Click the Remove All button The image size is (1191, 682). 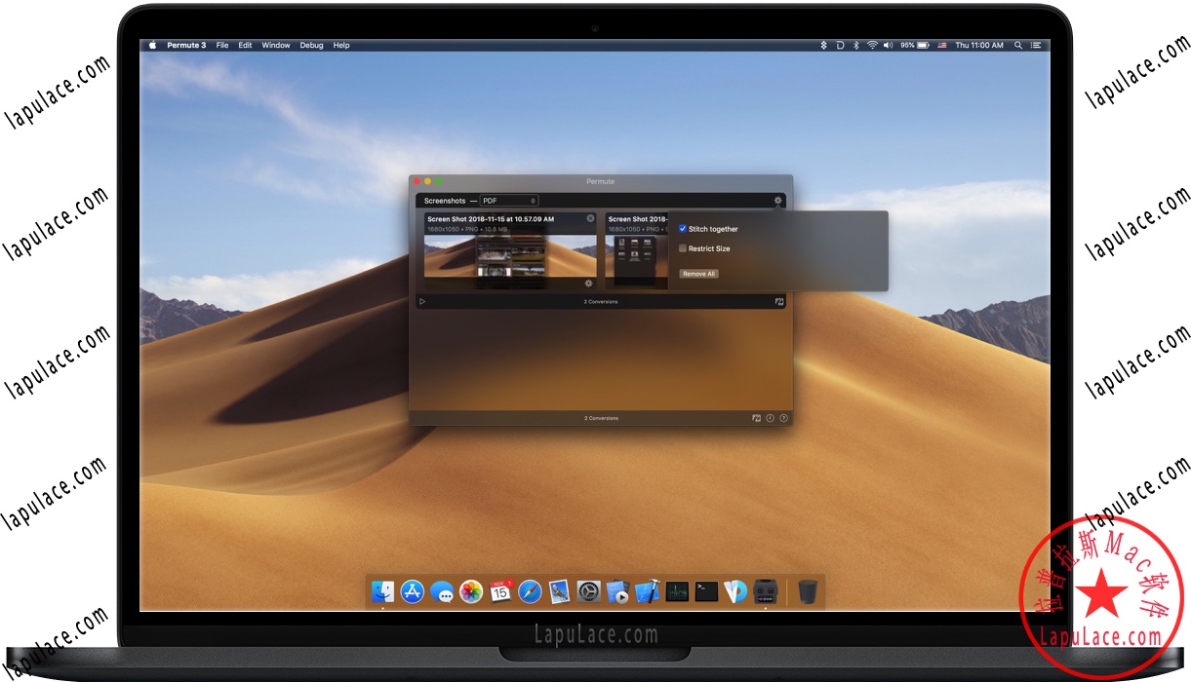pyautogui.click(x=699, y=274)
